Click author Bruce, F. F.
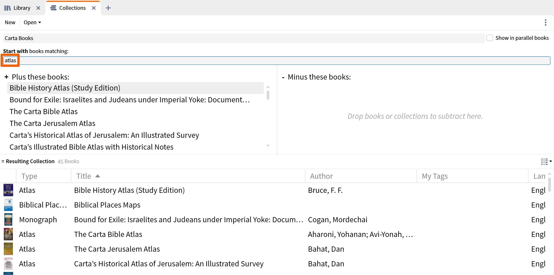Image resolution: width=554 pixels, height=275 pixels. pos(325,190)
